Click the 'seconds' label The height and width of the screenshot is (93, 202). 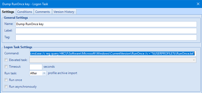coord(49,67)
